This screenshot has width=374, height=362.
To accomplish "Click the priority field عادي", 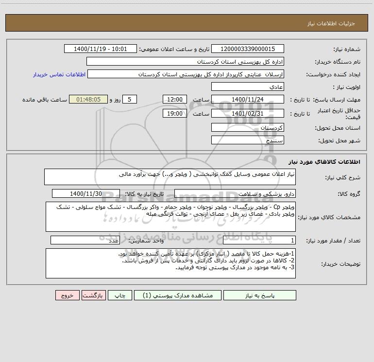I will [x=248, y=86].
